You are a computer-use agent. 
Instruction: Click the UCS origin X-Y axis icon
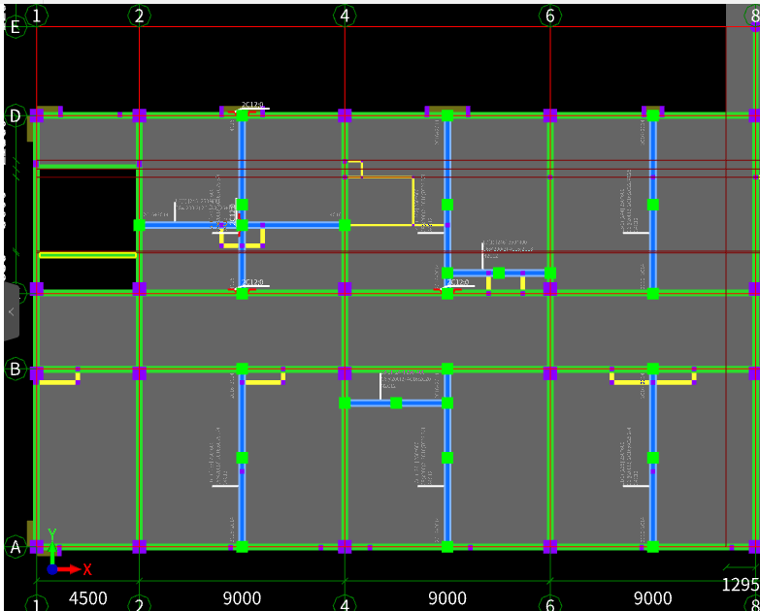(53, 567)
